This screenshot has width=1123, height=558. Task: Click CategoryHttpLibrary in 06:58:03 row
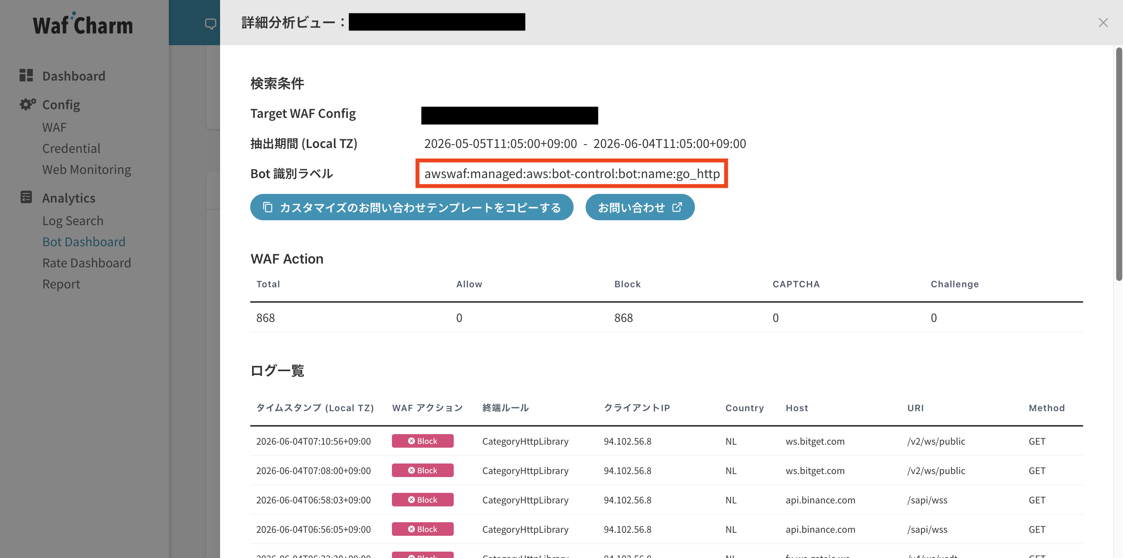[525, 500]
